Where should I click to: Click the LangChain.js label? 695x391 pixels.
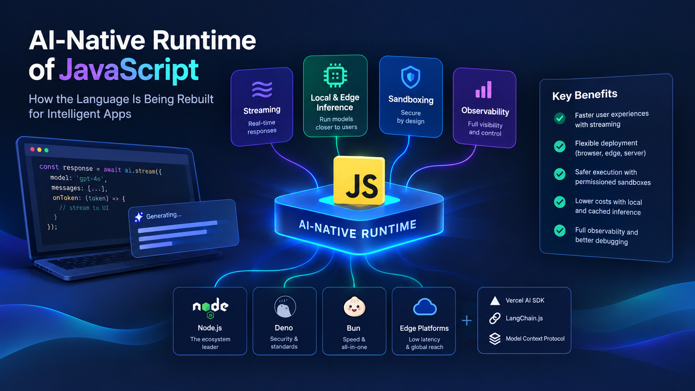[524, 318]
